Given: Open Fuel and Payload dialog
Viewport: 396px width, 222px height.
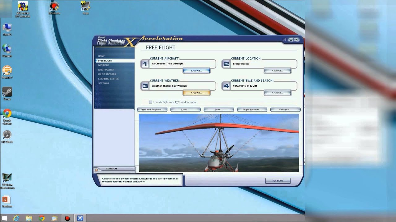Looking at the screenshot, I should 152,109.
